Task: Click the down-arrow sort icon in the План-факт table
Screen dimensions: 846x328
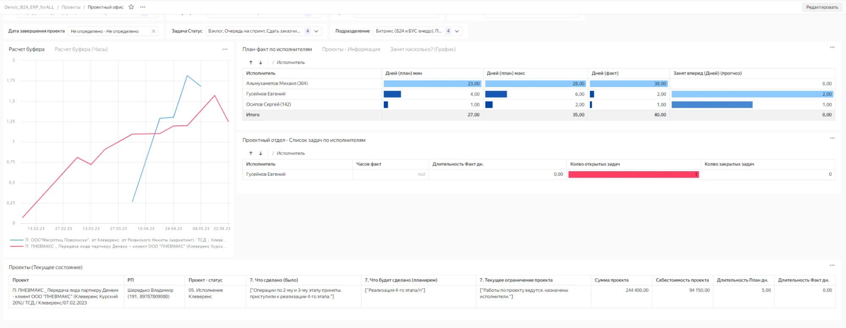Action: (x=261, y=63)
